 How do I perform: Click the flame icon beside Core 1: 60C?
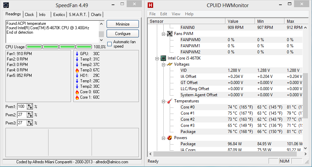tap(77, 97)
